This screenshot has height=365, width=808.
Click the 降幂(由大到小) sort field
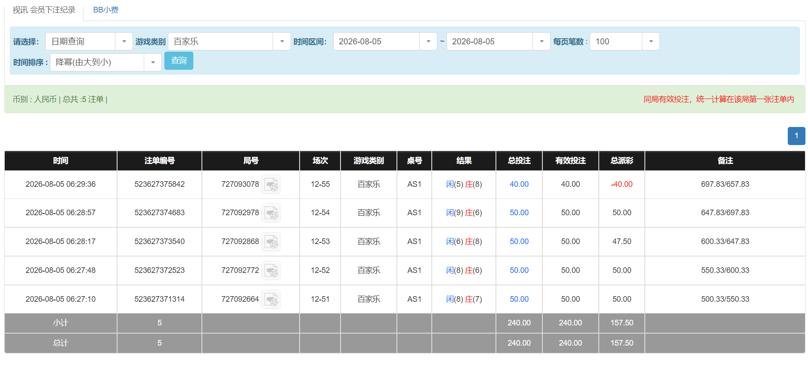[106, 62]
